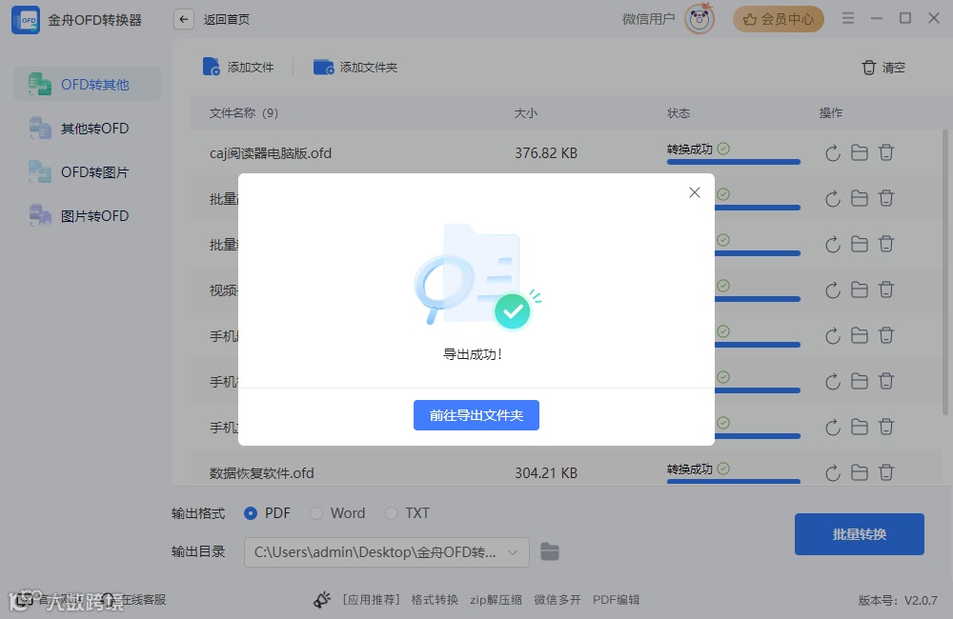This screenshot has height=619, width=953.
Task: Clear the file list with 清空
Action: click(883, 68)
